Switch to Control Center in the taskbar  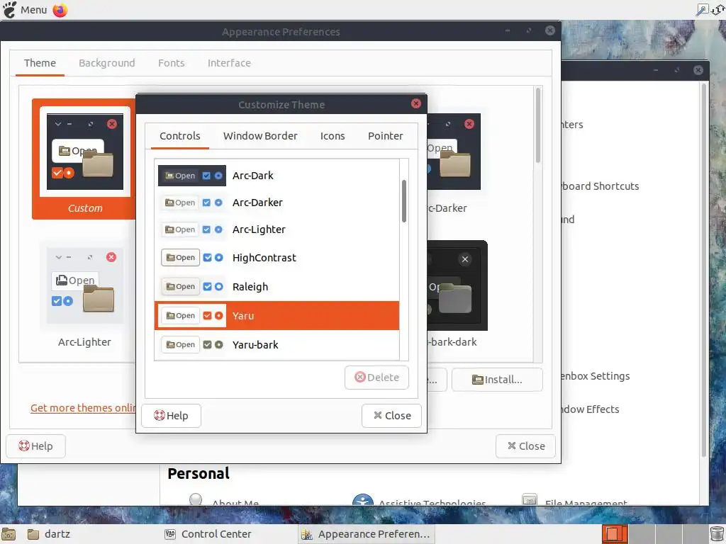[208, 534]
